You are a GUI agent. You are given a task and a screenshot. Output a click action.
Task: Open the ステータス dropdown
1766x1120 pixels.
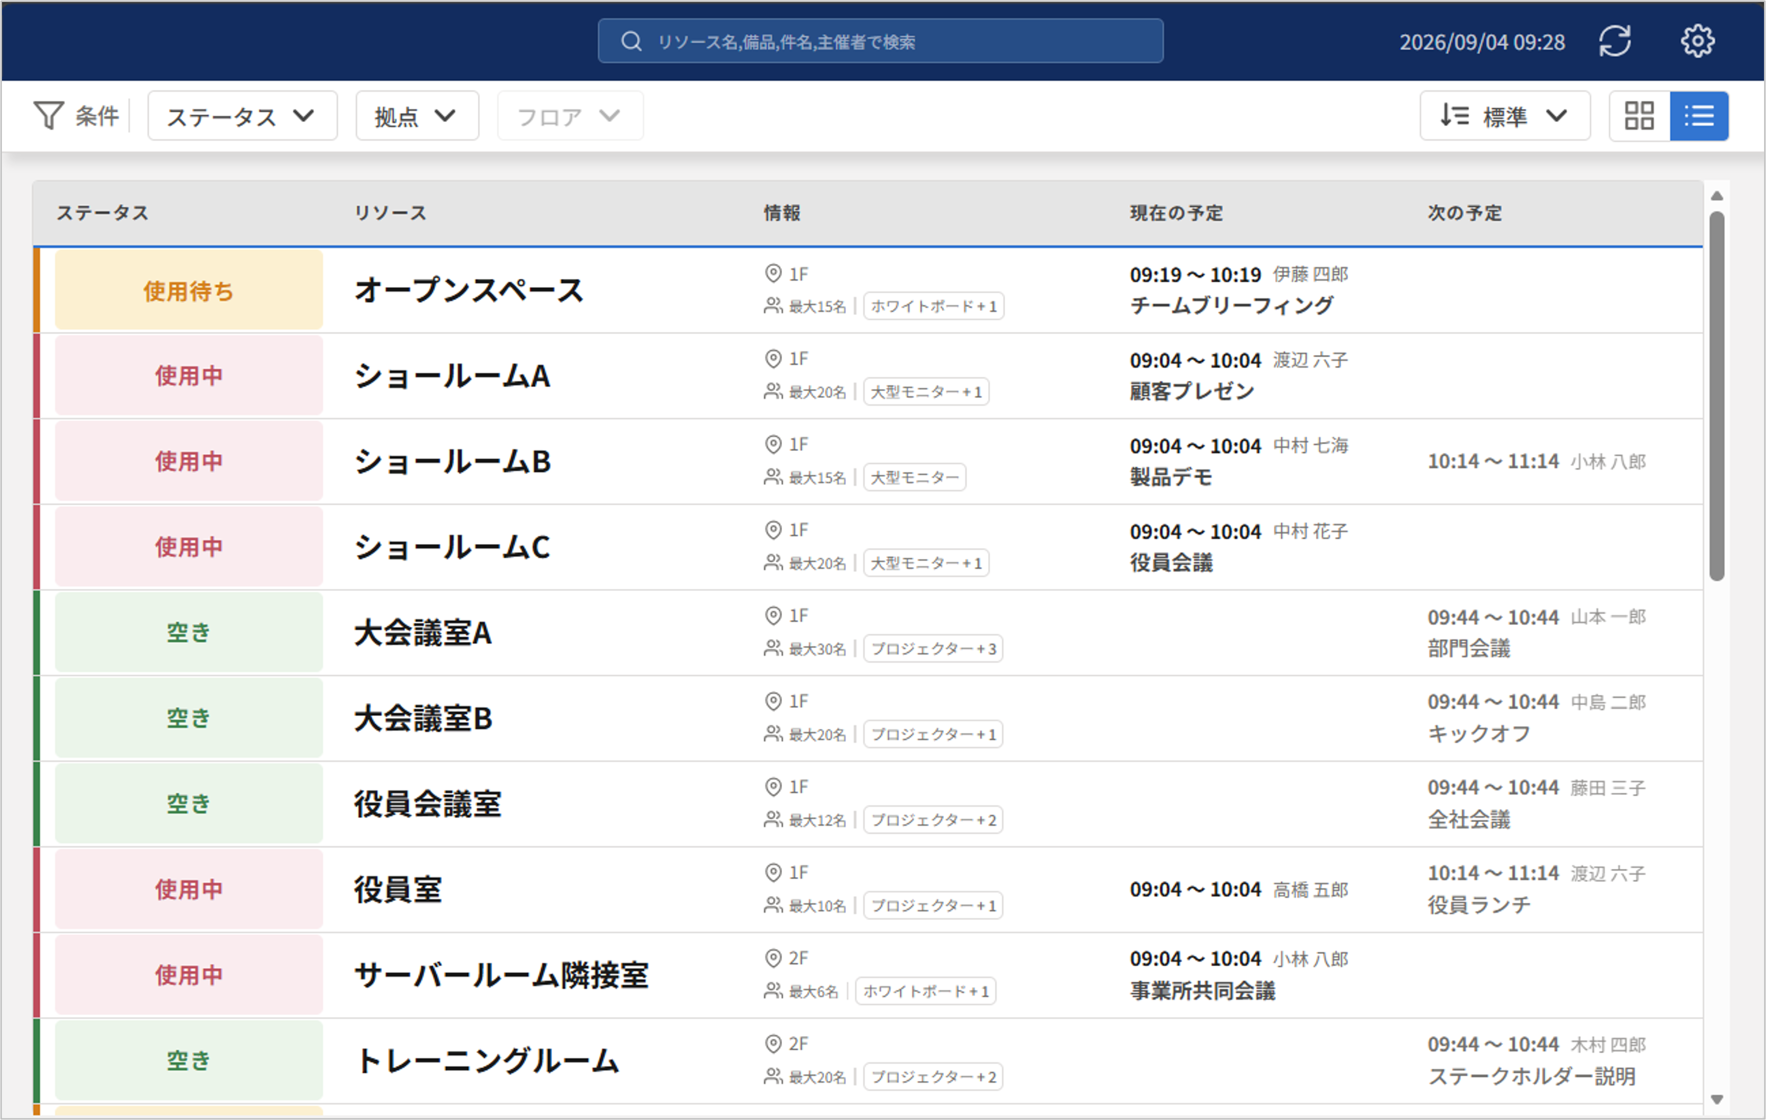242,116
